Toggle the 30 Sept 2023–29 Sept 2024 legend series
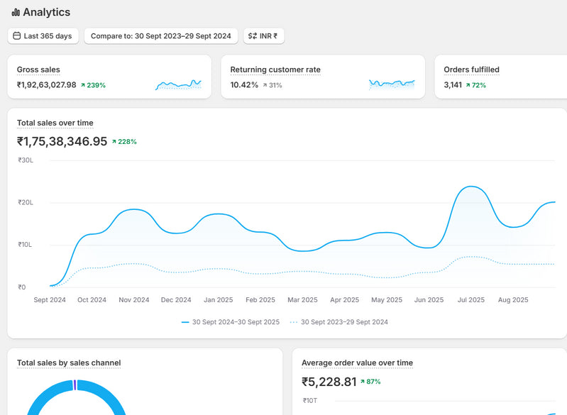Screen dimensions: 567x415 pyautogui.click(x=339, y=322)
